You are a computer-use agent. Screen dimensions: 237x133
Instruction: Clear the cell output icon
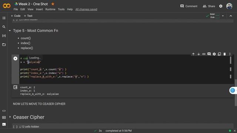click(16, 87)
